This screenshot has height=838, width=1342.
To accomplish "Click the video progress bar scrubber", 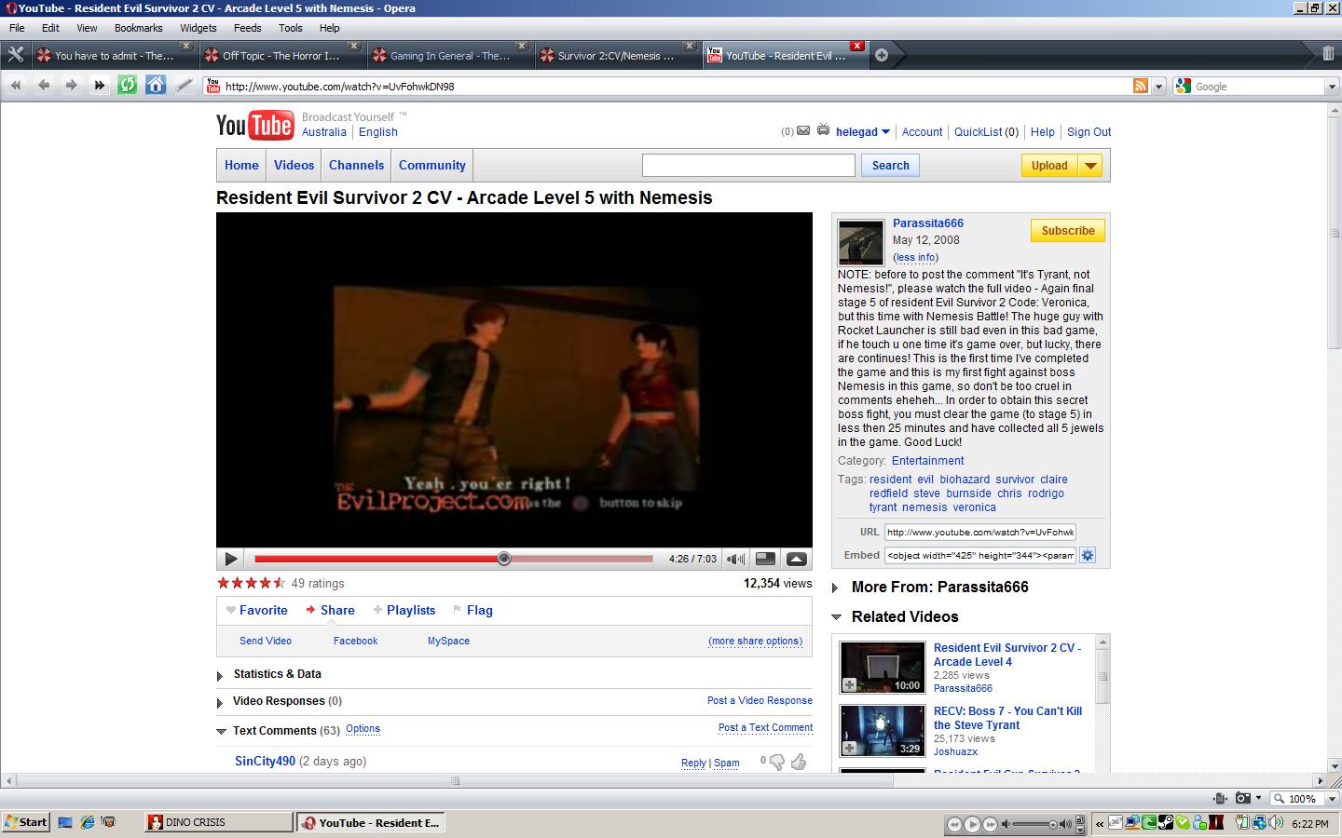I will point(504,559).
